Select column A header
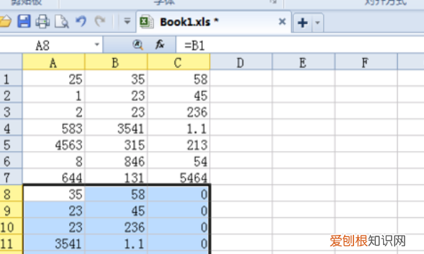 point(53,62)
